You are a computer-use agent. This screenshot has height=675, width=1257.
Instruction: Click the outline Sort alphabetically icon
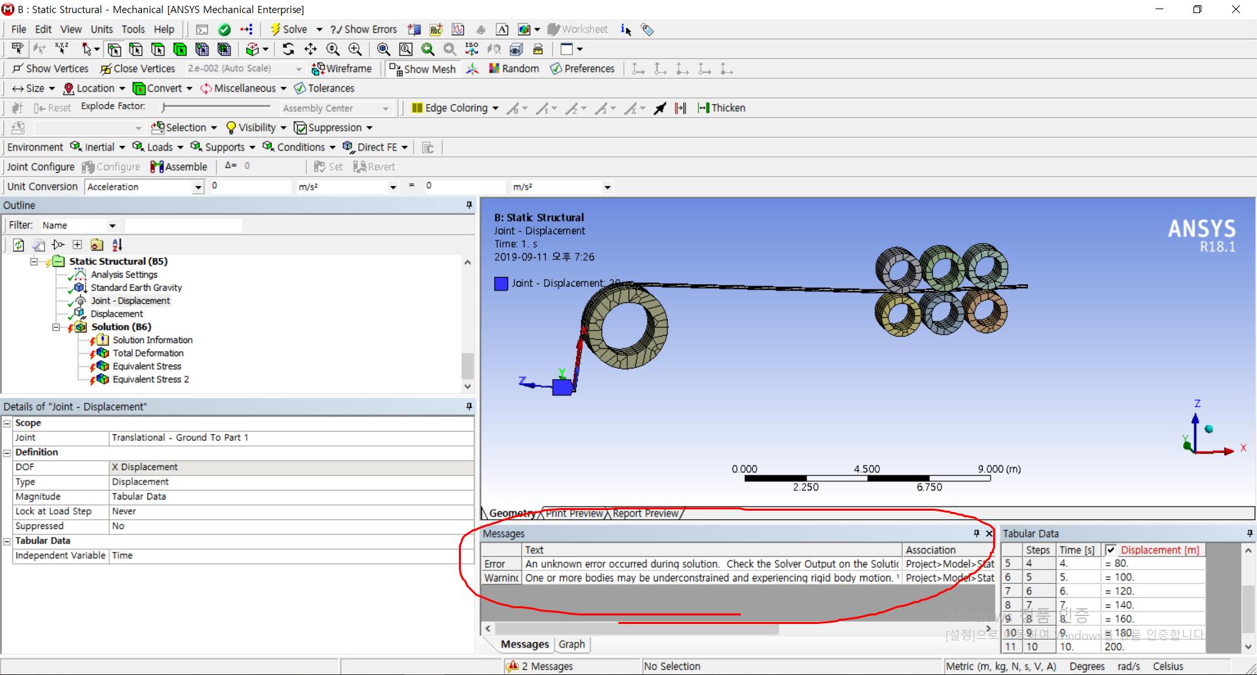[117, 245]
